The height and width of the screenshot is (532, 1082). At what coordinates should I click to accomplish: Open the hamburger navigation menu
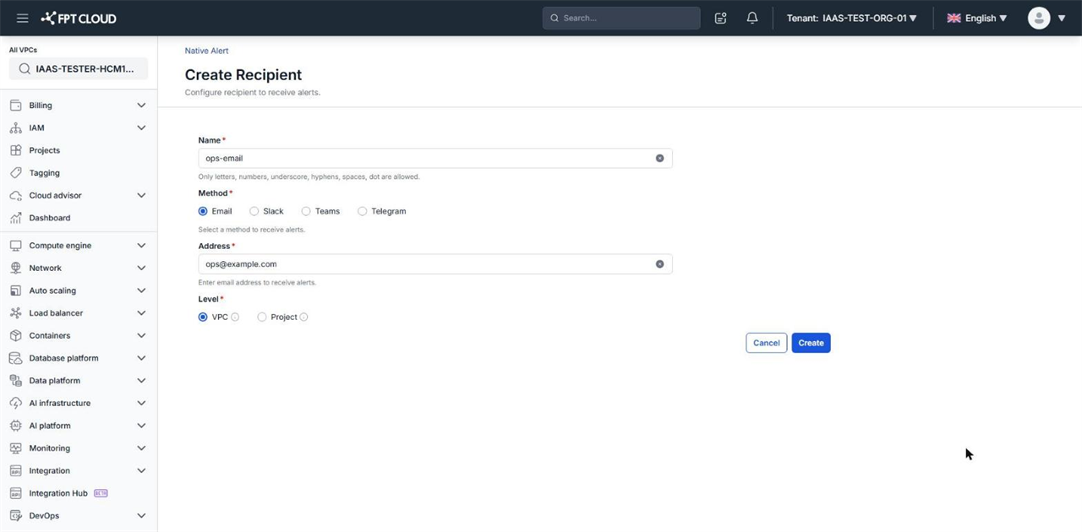pyautogui.click(x=22, y=18)
